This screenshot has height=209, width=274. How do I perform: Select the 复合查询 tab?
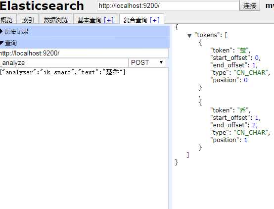(x=136, y=20)
